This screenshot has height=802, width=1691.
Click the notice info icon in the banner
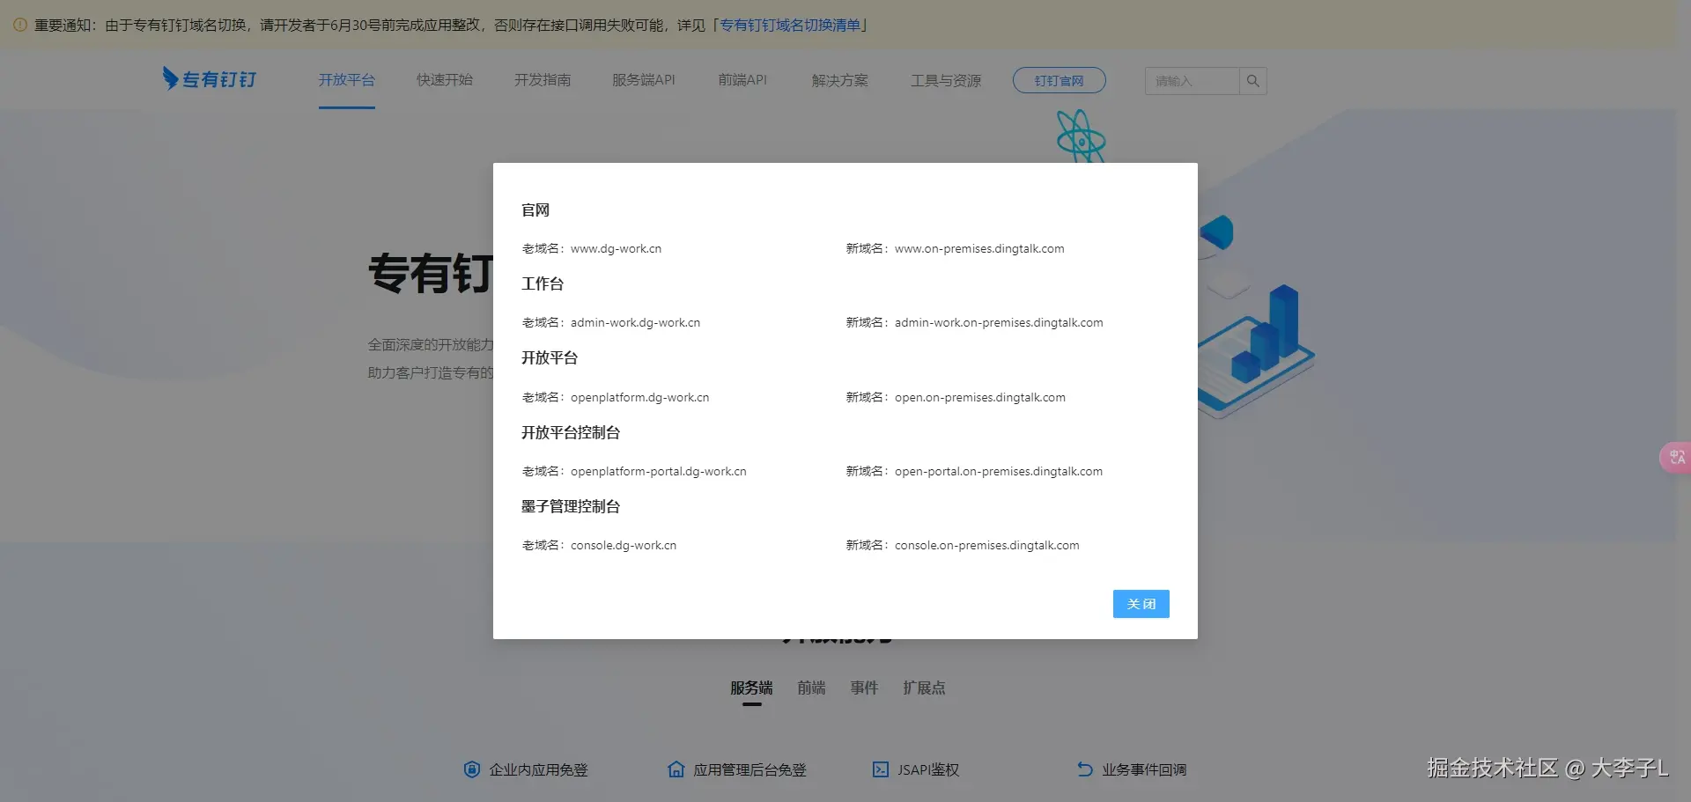[x=20, y=25]
